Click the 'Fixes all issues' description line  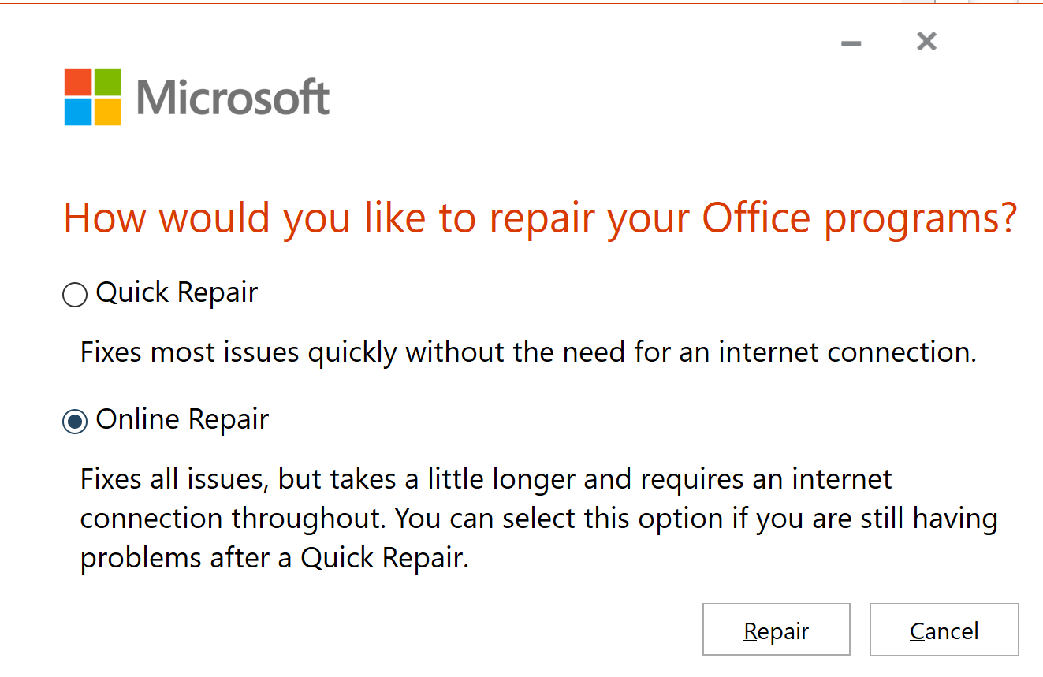coord(486,478)
